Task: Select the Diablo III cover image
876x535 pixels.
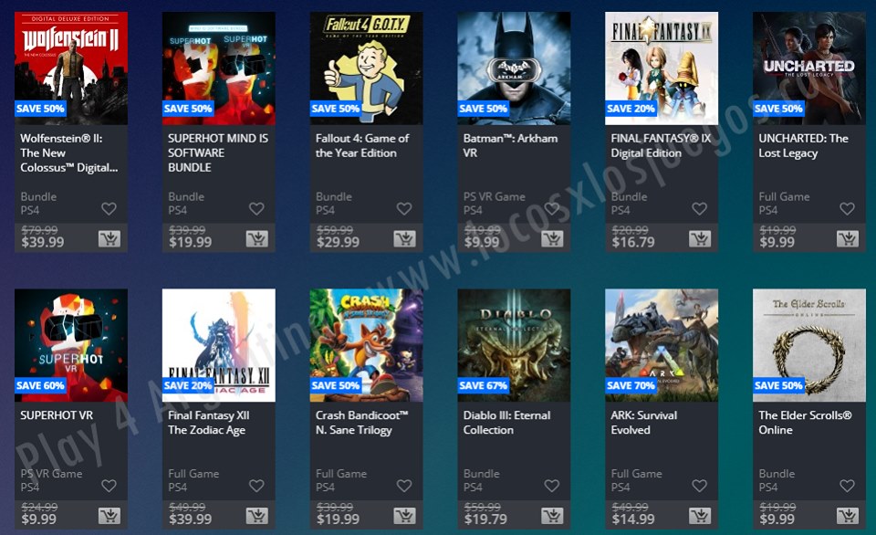Action: coord(514,345)
